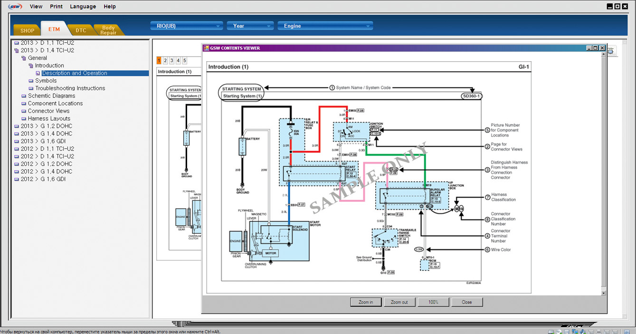Click the Zoom in button
The height and width of the screenshot is (334, 636).
point(366,302)
